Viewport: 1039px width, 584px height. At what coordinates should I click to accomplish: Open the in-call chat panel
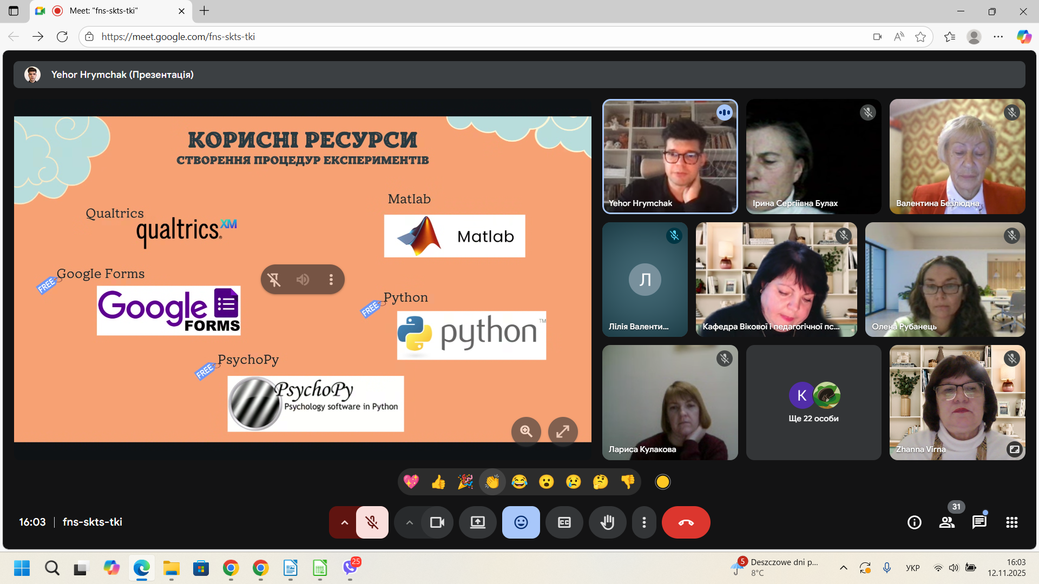[979, 522]
